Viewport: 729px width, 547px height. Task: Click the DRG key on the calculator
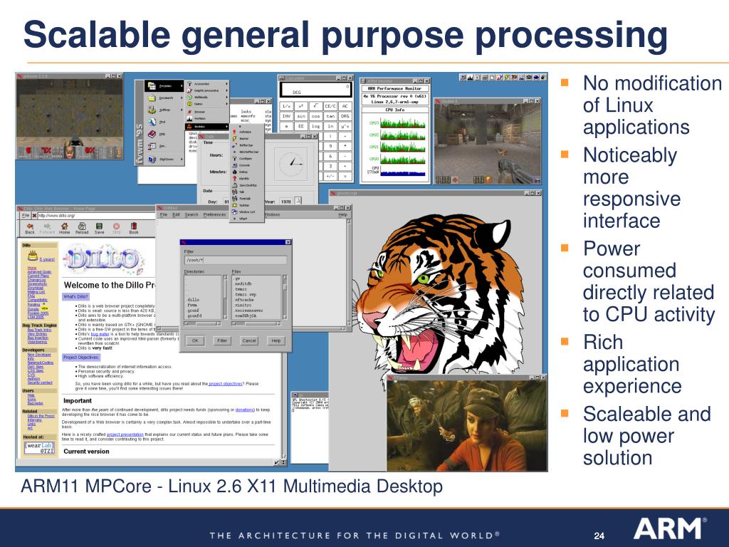[345, 116]
